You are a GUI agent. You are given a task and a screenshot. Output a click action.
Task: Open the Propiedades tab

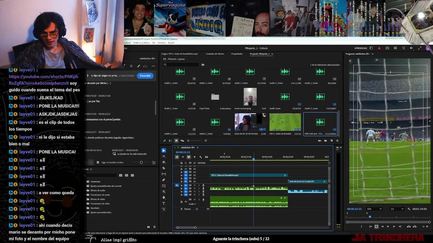[237, 54]
